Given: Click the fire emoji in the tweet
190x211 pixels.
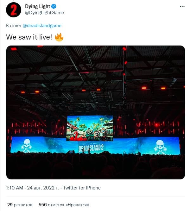Looking at the screenshot, I should (x=59, y=37).
